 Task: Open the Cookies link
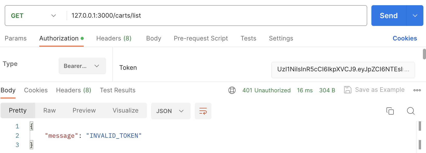click(x=405, y=38)
